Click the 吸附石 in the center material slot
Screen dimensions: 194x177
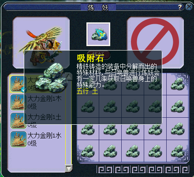pos(98,34)
